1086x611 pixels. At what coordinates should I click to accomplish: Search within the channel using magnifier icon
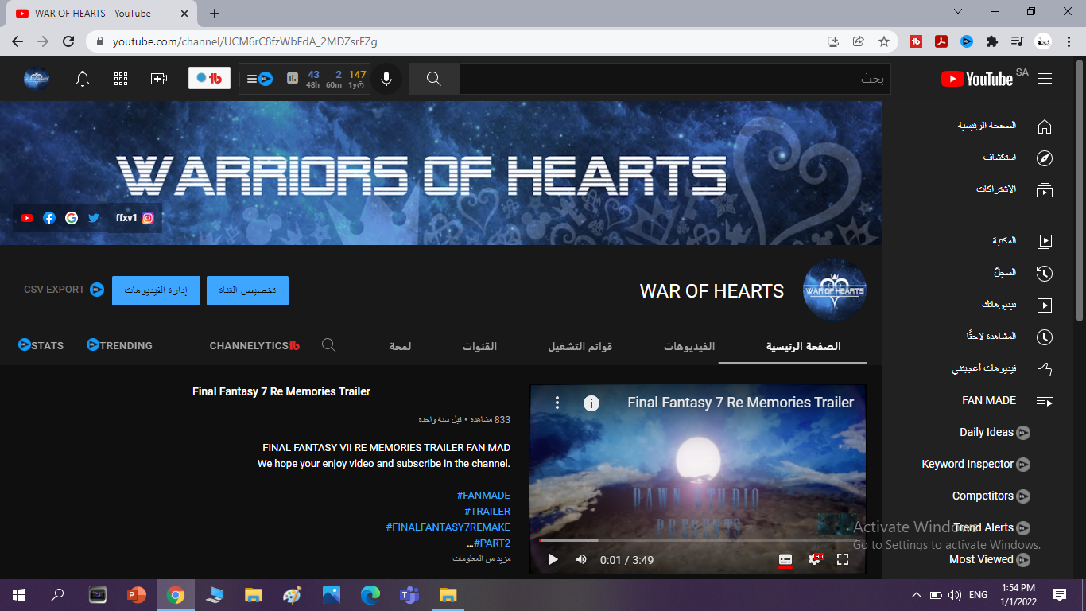328,345
